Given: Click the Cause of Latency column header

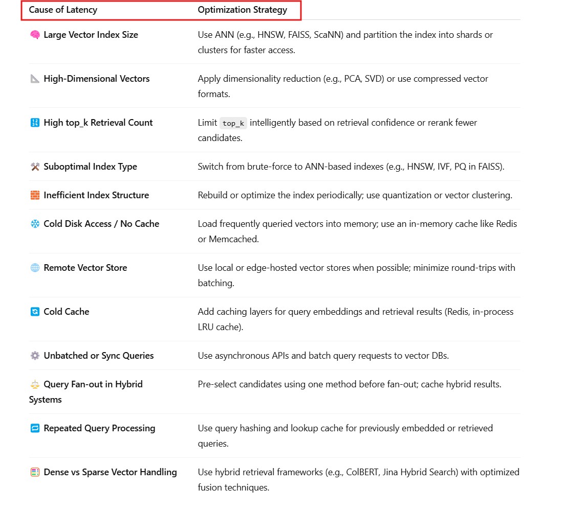Looking at the screenshot, I should click(63, 10).
